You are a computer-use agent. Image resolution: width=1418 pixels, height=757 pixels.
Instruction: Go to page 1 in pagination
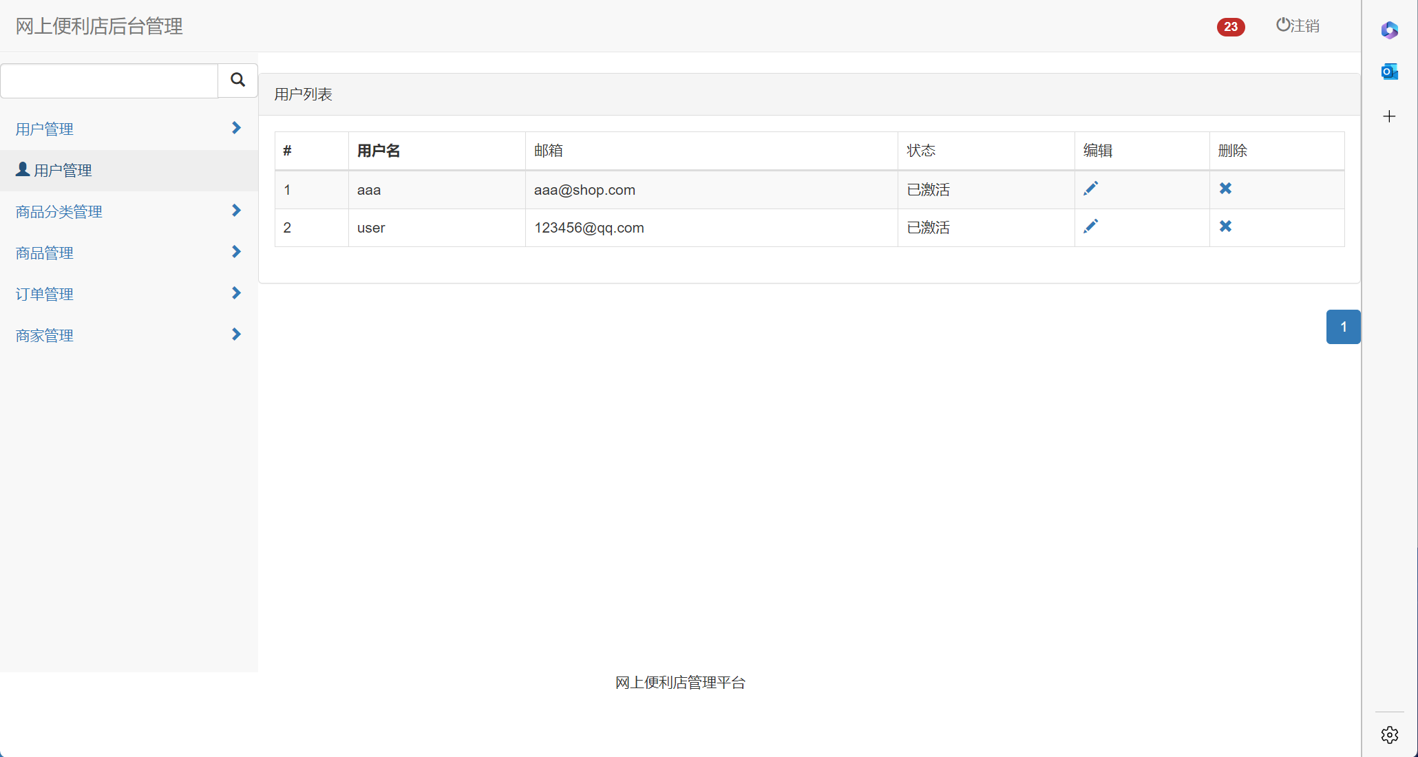tap(1342, 327)
